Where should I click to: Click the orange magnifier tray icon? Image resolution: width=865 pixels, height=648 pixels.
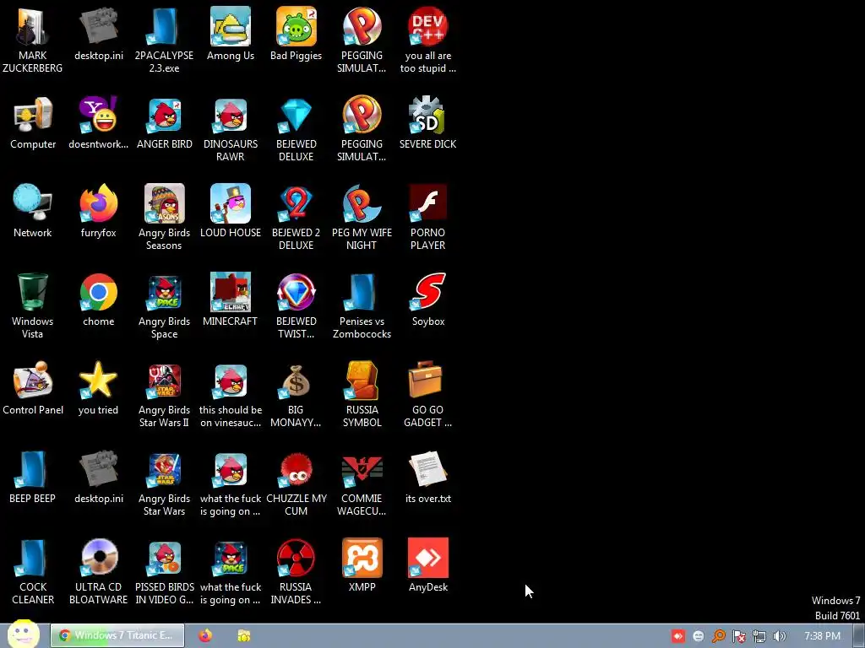click(x=719, y=636)
